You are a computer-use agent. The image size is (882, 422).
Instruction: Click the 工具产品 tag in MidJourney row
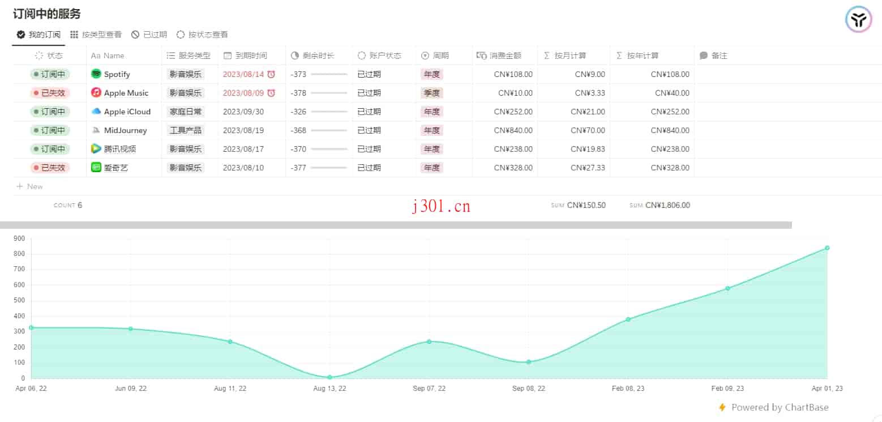pos(185,130)
